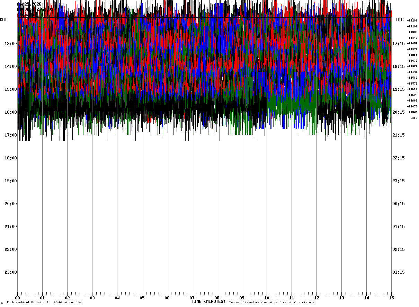
Task: Click the 19:00 CDT time label
Action: pos(11,181)
